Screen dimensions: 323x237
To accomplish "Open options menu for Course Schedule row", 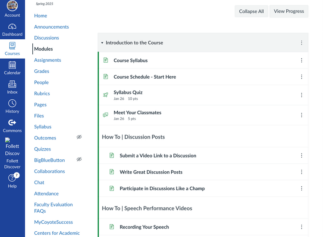I will tap(302, 77).
